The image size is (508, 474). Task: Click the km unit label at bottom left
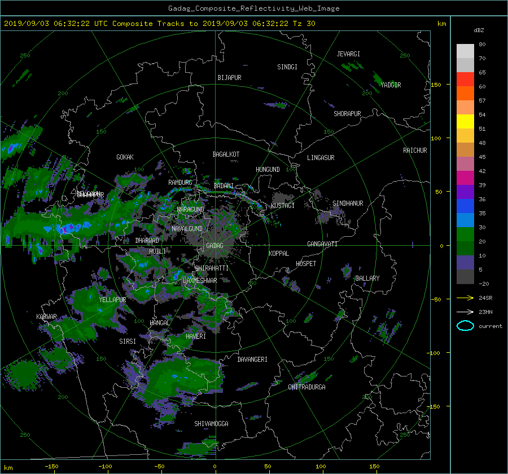(8, 468)
